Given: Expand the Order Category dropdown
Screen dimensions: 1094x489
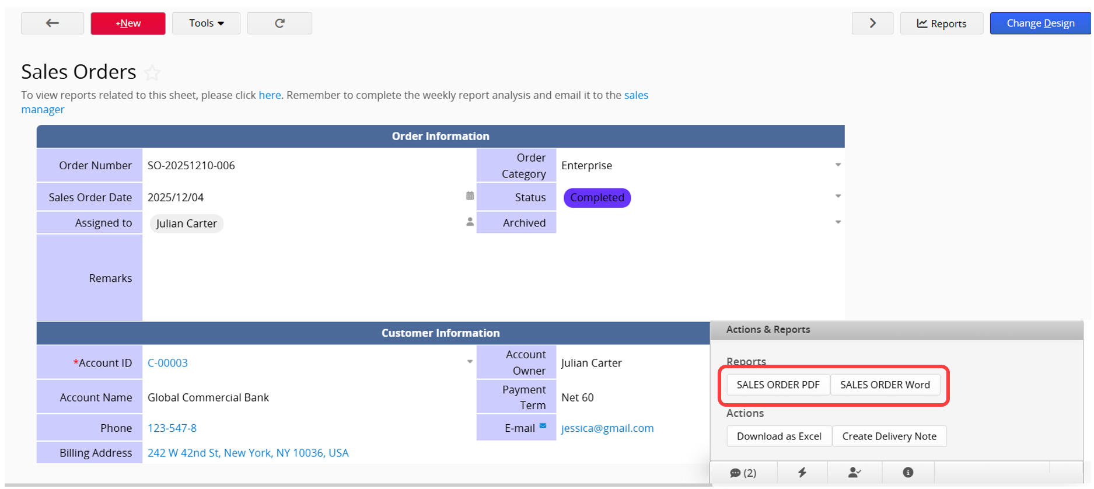Looking at the screenshot, I should [838, 165].
